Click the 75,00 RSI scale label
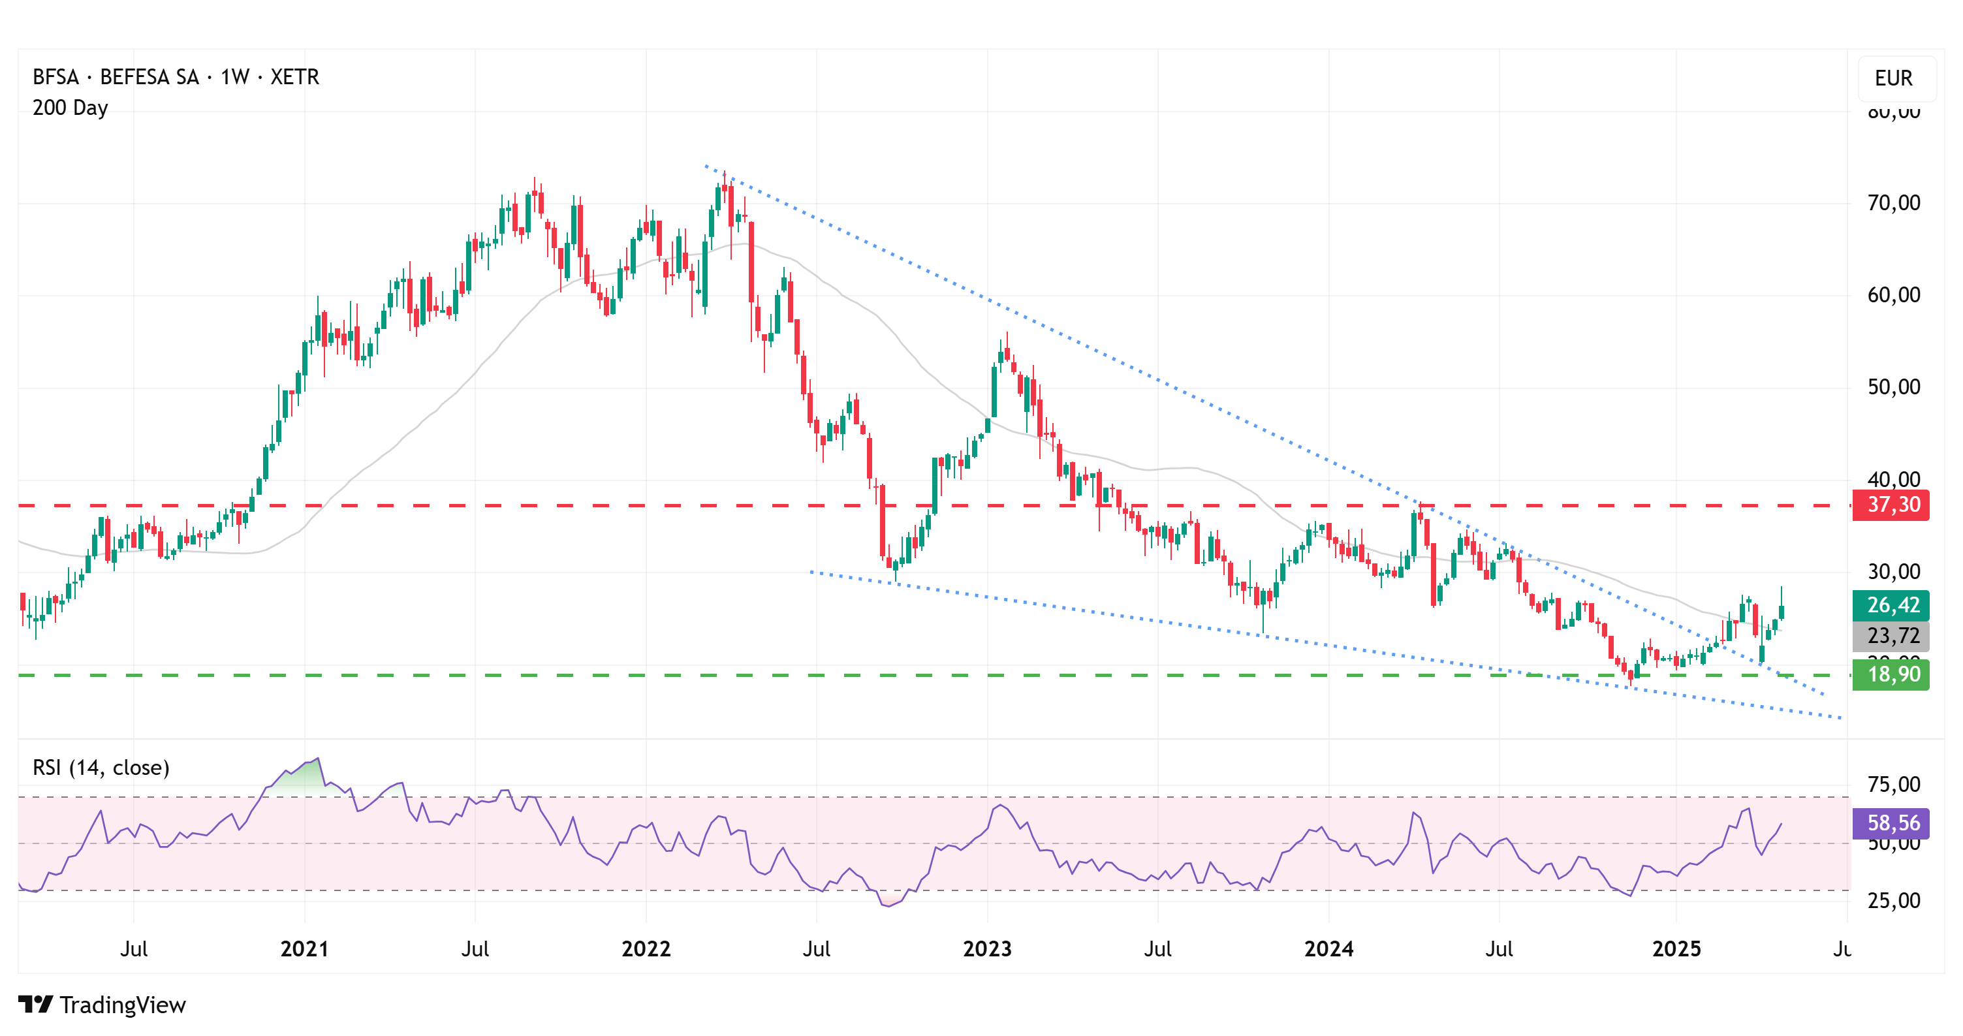The width and height of the screenshot is (1963, 1036). pos(1893,784)
